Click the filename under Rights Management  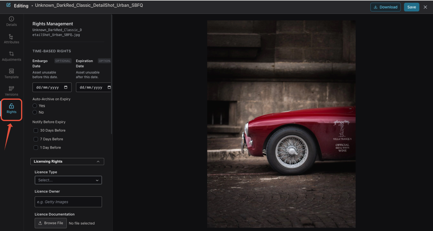[57, 32]
